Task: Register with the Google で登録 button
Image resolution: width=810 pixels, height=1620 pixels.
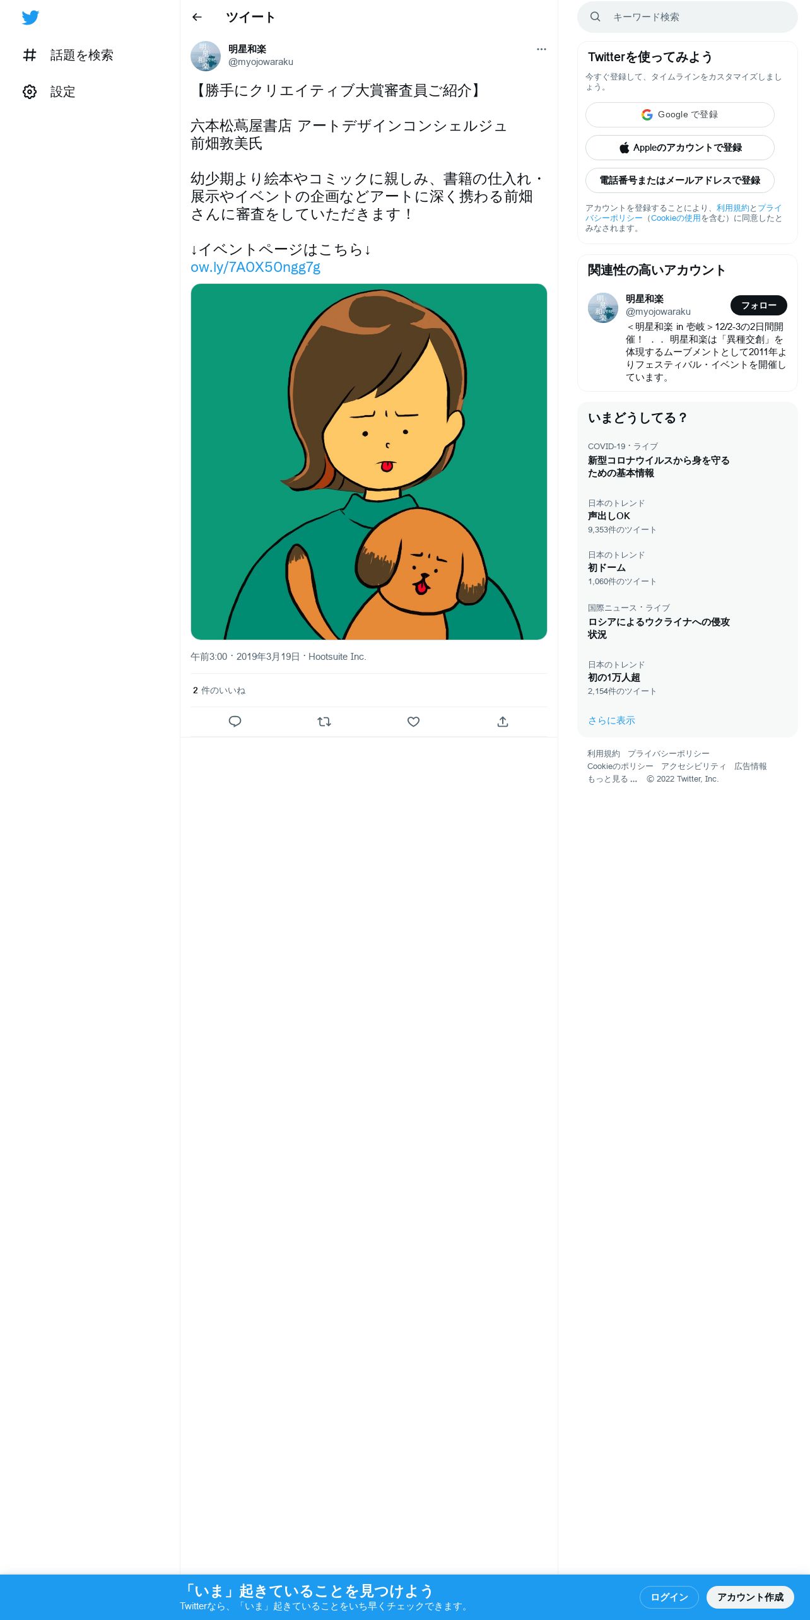Action: 679,115
